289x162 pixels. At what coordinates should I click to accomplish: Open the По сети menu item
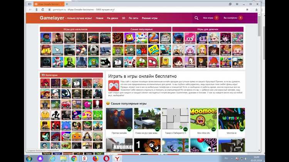[133, 18]
